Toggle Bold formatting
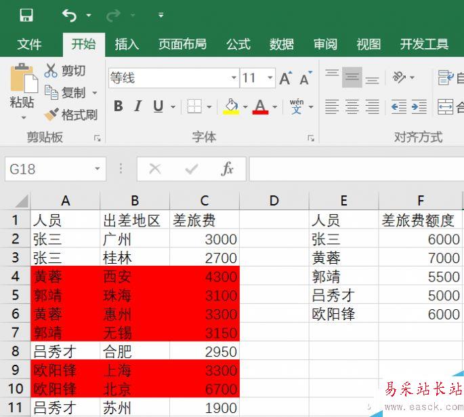 point(119,106)
